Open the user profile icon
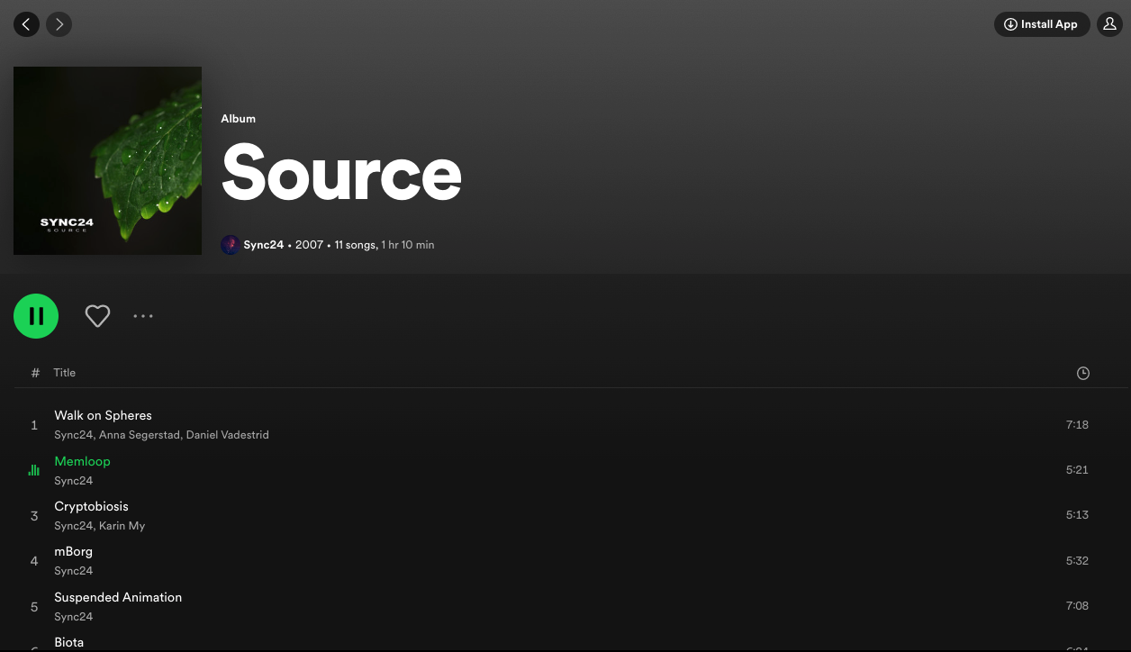This screenshot has width=1131, height=652. (x=1109, y=24)
